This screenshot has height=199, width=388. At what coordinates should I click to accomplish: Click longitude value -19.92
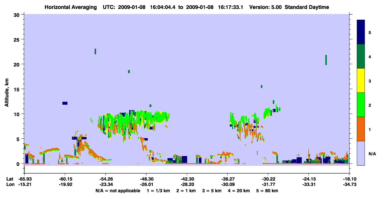coord(65,184)
